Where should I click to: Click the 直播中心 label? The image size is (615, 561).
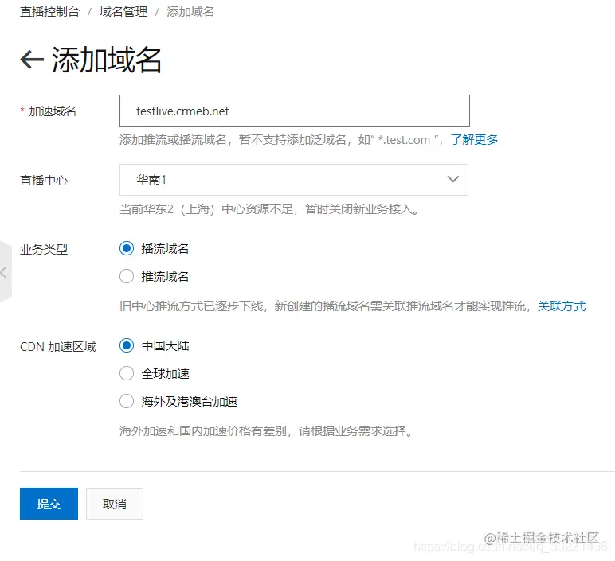pyautogui.click(x=44, y=180)
